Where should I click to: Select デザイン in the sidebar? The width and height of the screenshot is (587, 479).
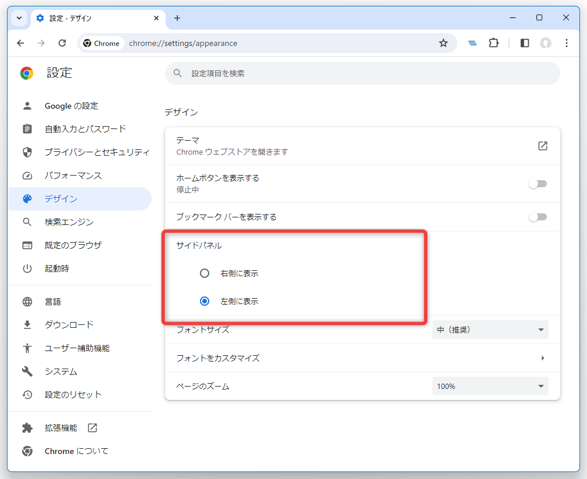pyautogui.click(x=80, y=199)
